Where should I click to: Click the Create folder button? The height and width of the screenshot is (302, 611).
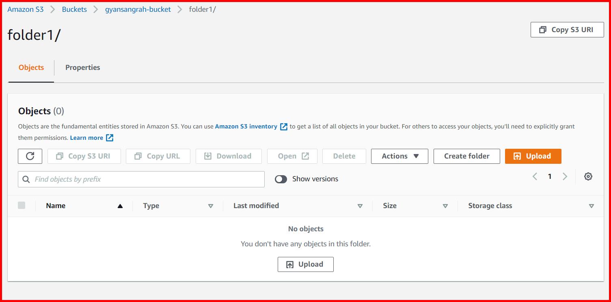point(466,156)
